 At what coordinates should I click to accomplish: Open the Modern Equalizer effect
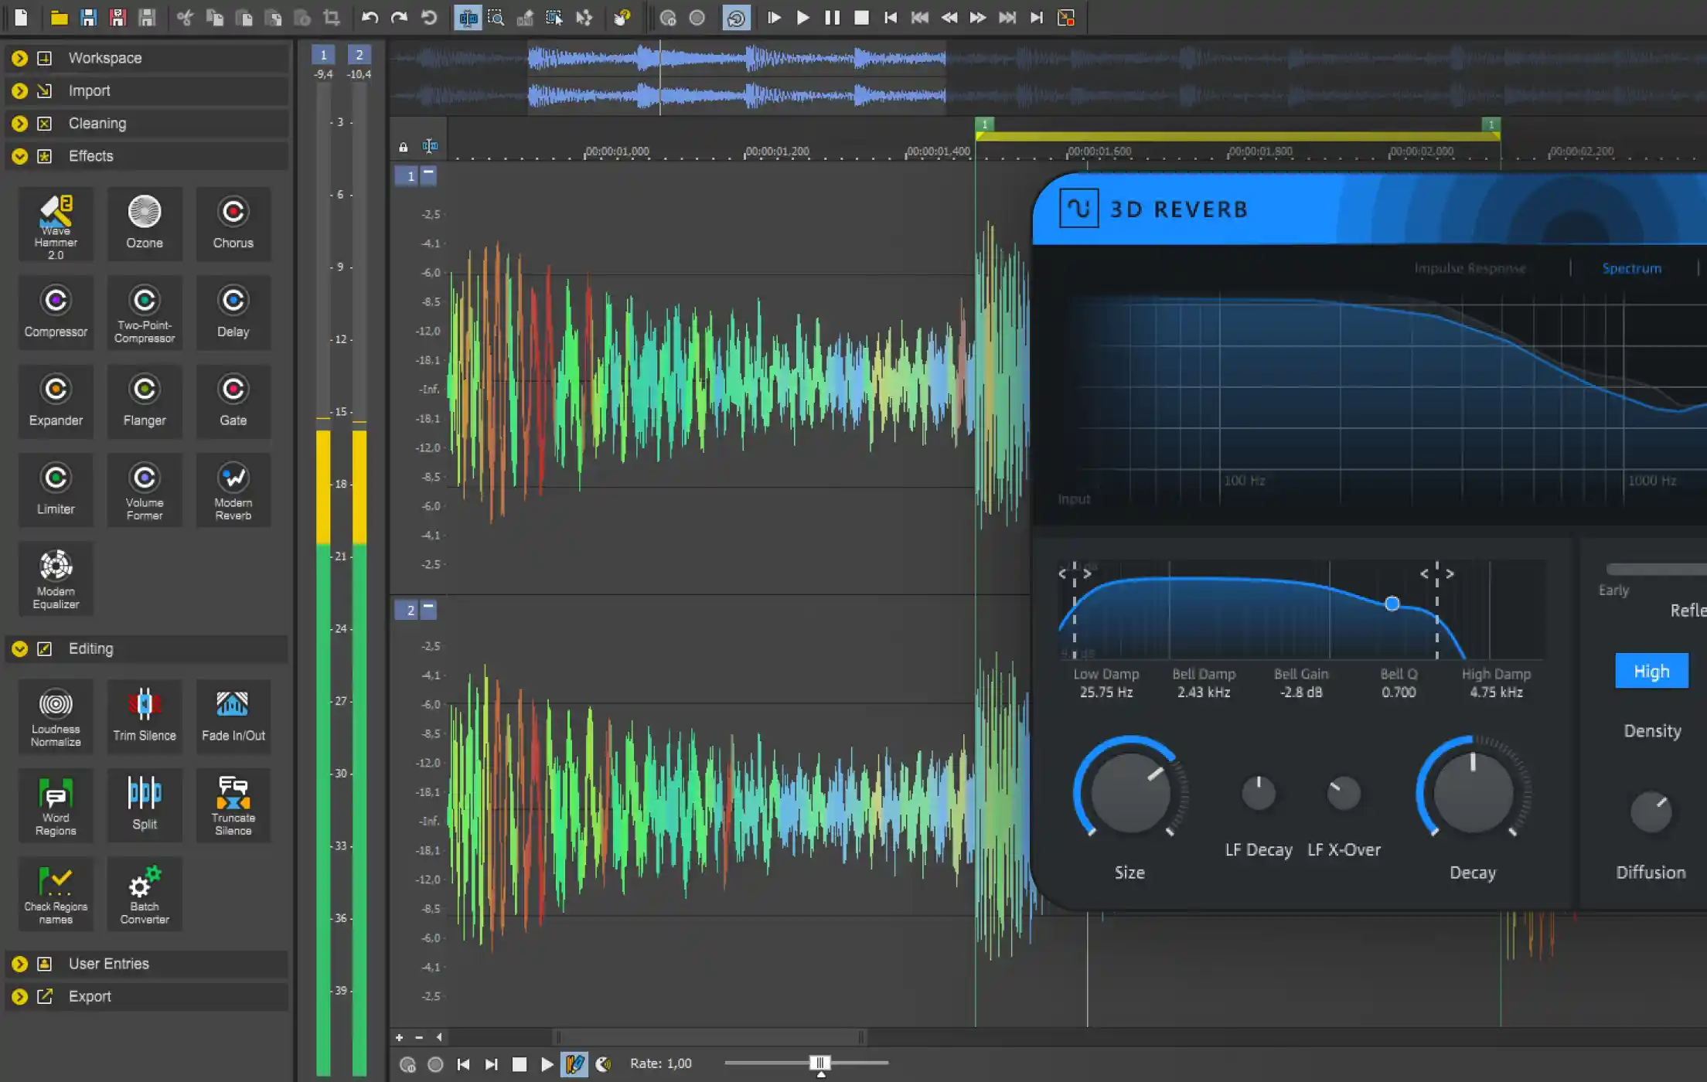pos(56,580)
